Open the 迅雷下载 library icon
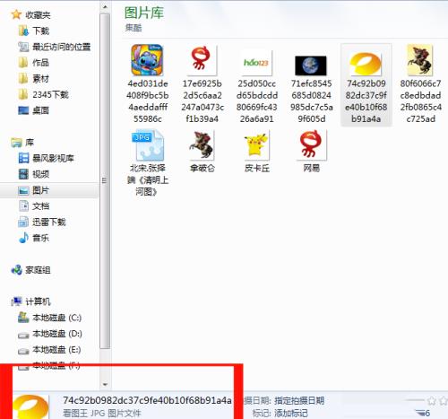This screenshot has width=448, height=419. [x=23, y=222]
